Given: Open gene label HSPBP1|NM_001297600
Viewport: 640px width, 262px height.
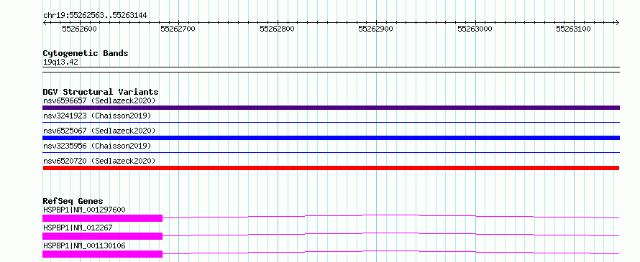Looking at the screenshot, I should point(84,210).
